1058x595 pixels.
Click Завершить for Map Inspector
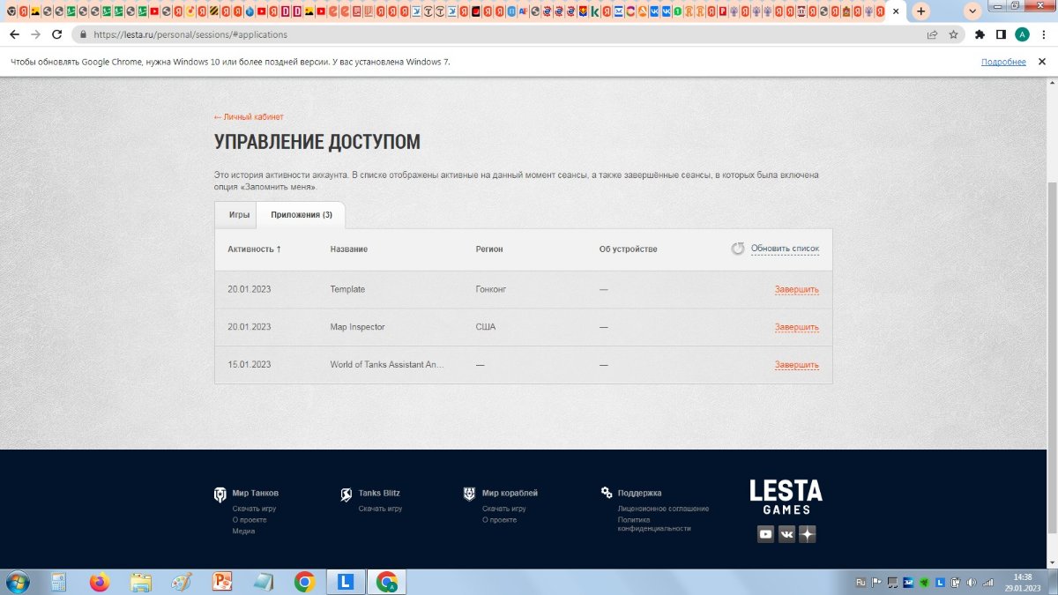coord(796,327)
